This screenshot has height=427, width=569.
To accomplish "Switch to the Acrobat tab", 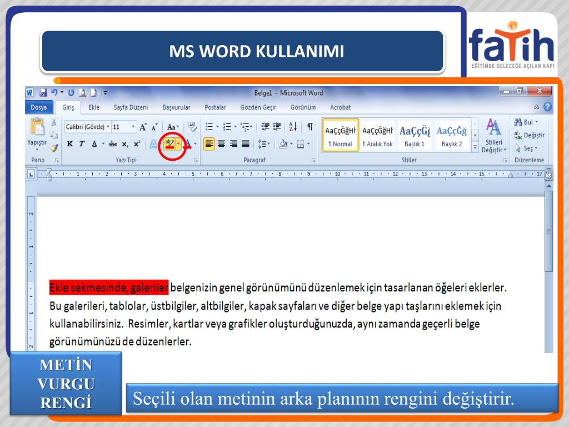I will 340,107.
